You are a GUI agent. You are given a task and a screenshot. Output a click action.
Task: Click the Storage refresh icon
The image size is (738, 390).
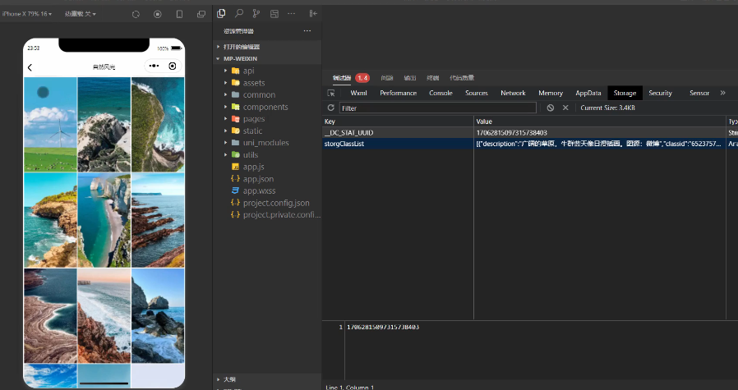[331, 108]
